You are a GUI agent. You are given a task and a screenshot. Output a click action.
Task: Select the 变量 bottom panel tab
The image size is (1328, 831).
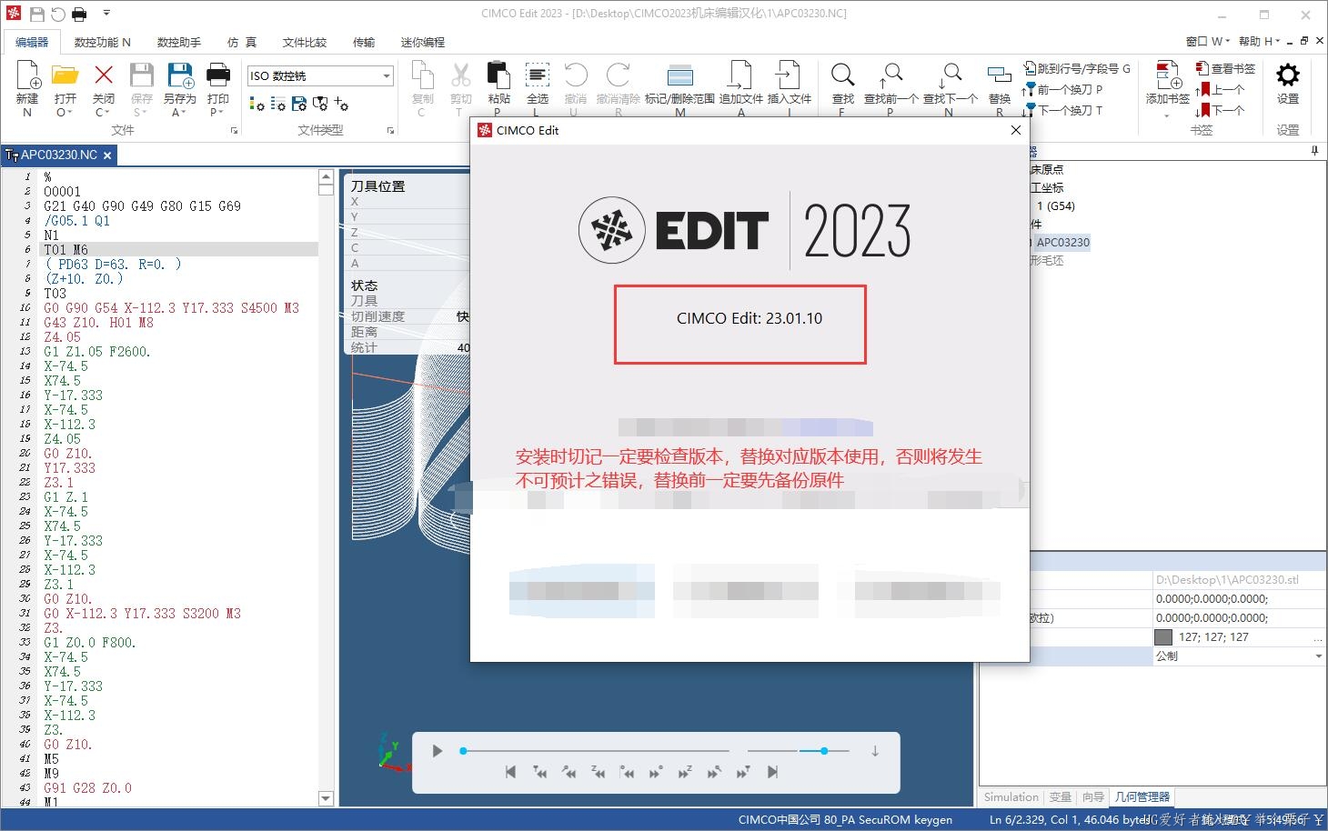(1060, 797)
